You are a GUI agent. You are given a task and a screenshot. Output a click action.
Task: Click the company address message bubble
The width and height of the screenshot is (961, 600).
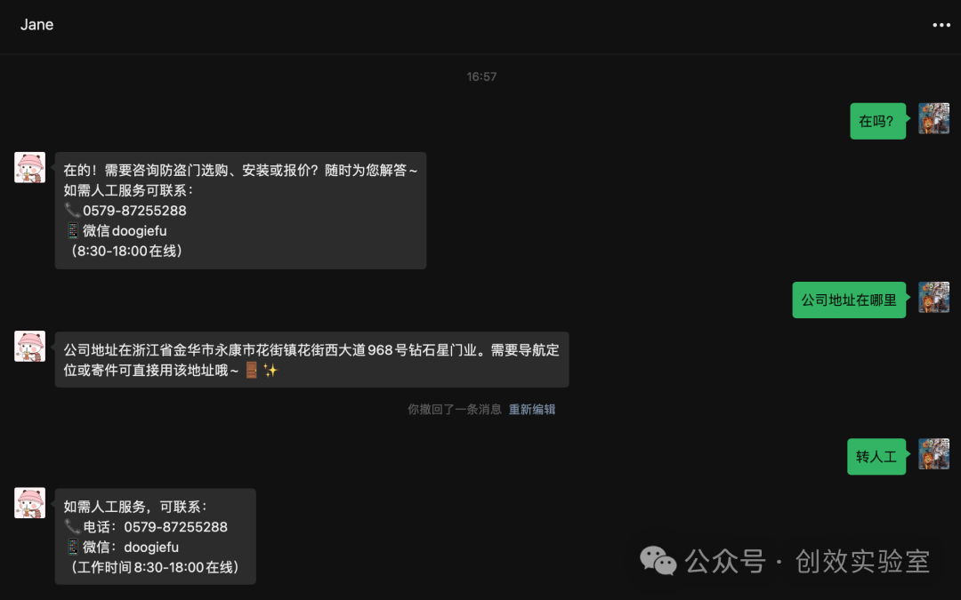312,359
